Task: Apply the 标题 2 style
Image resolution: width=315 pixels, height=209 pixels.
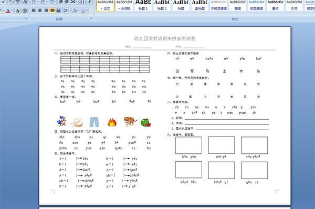Action: [162, 5]
